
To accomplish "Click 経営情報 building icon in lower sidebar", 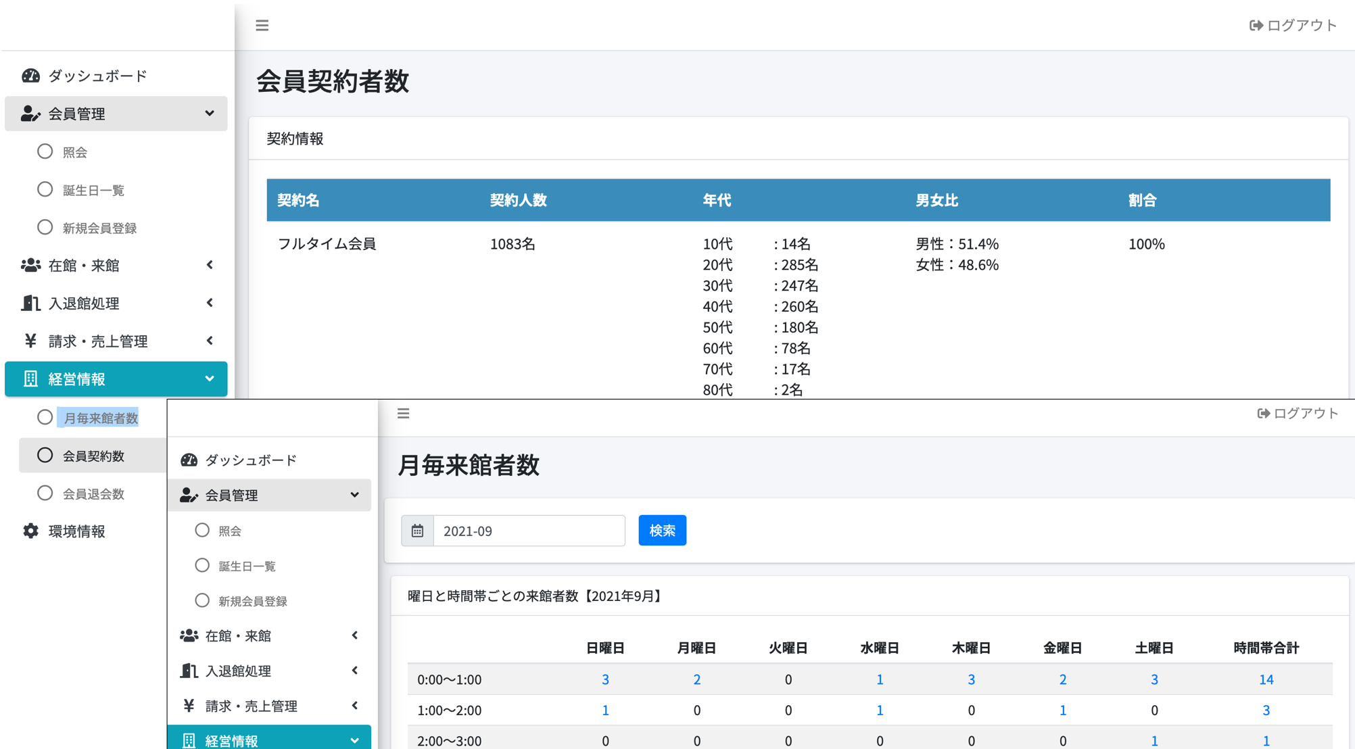I will [189, 741].
